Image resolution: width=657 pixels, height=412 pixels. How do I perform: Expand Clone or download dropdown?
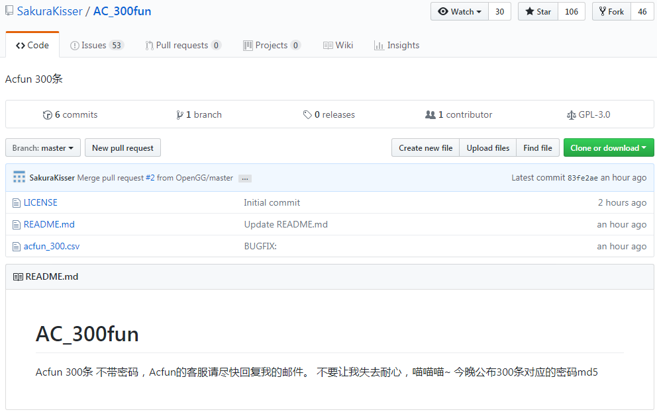coord(609,147)
